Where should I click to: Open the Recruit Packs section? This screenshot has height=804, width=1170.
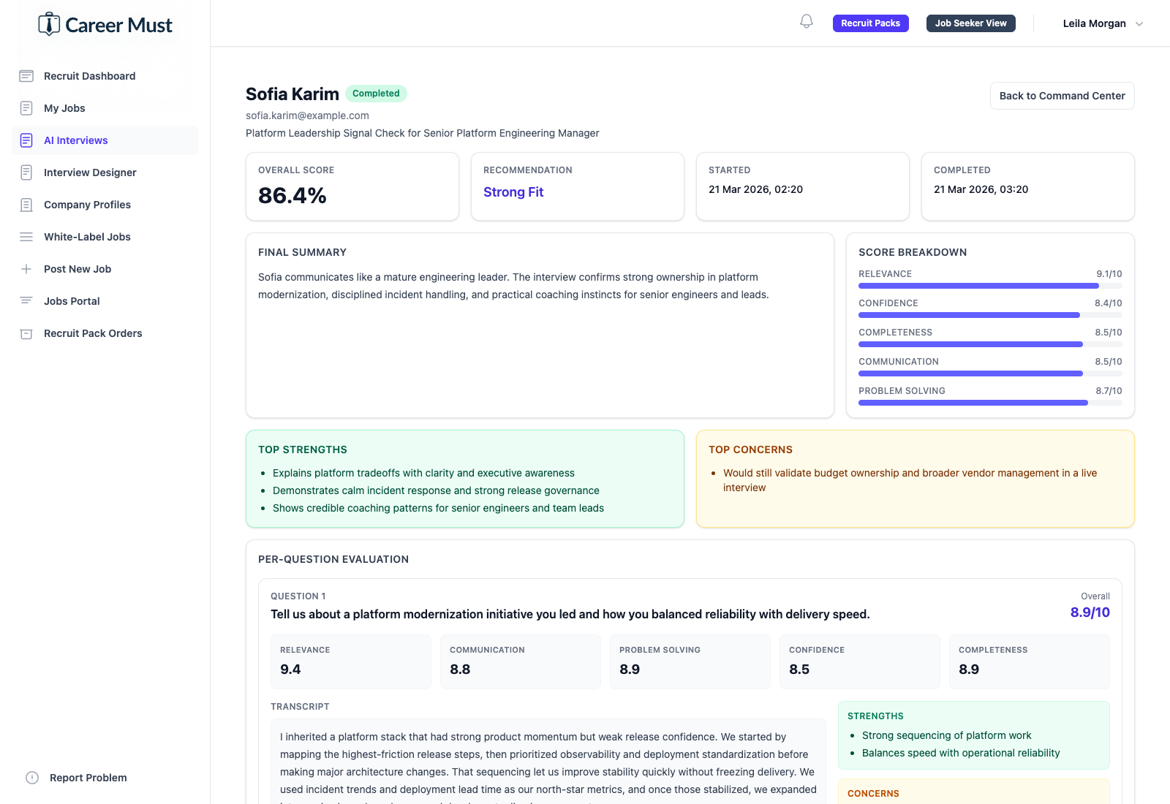870,23
